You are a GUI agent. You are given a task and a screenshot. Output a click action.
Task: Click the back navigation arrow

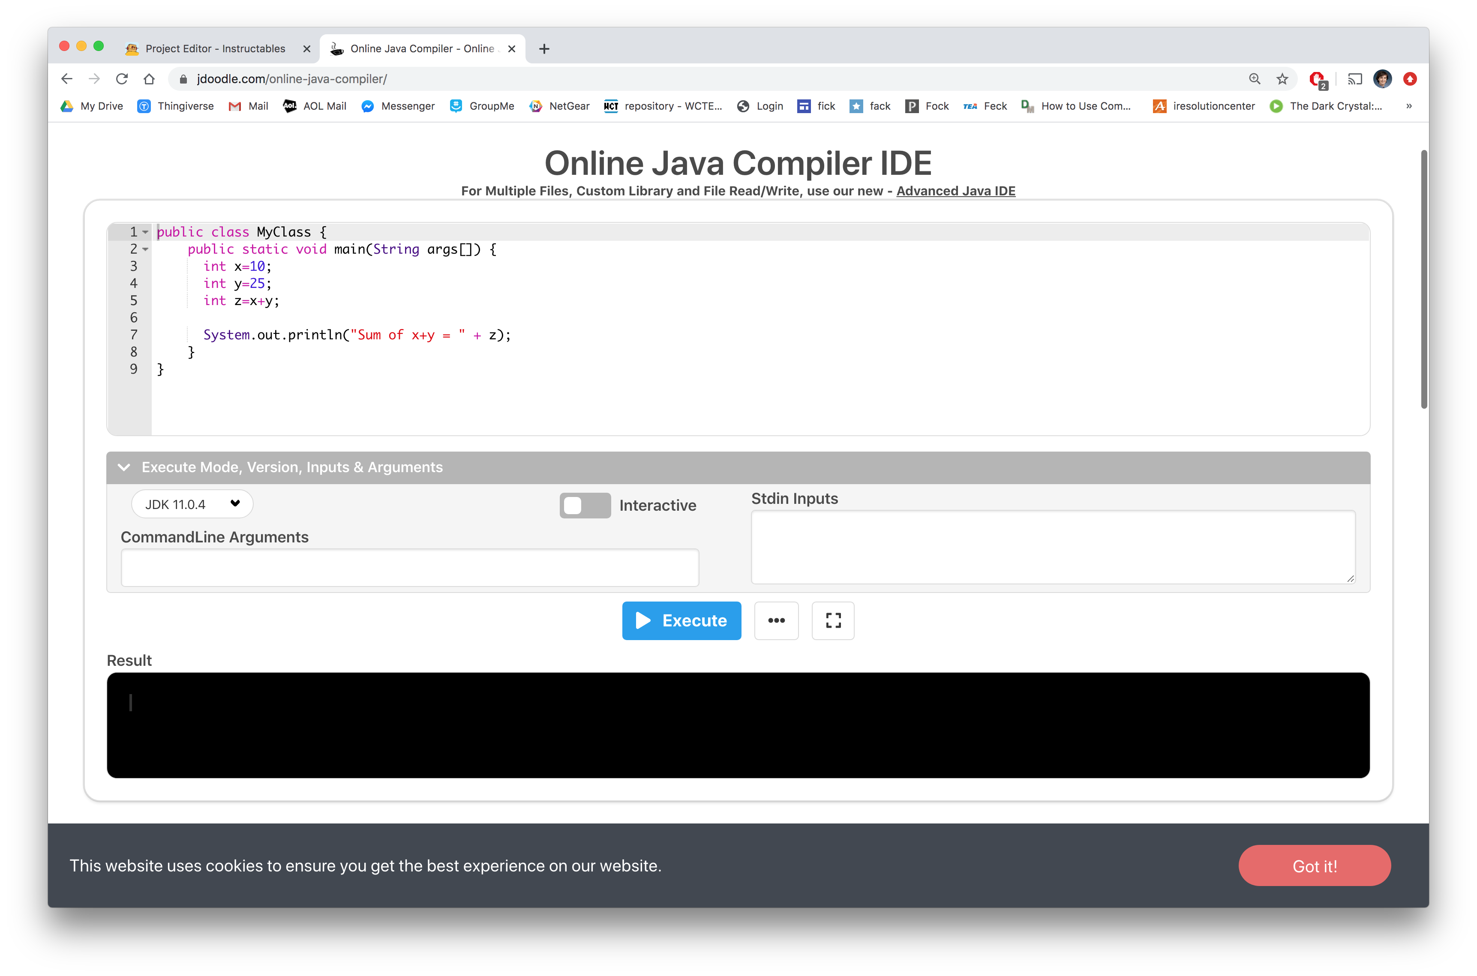(65, 78)
